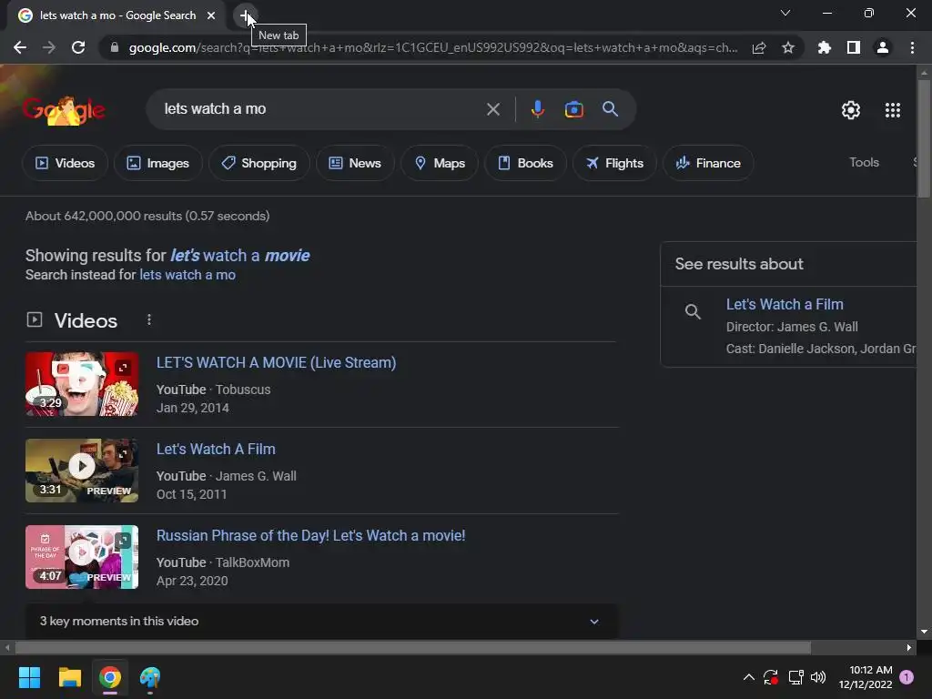
Task: Play the Tobuscus video thumbnail
Action: point(82,384)
